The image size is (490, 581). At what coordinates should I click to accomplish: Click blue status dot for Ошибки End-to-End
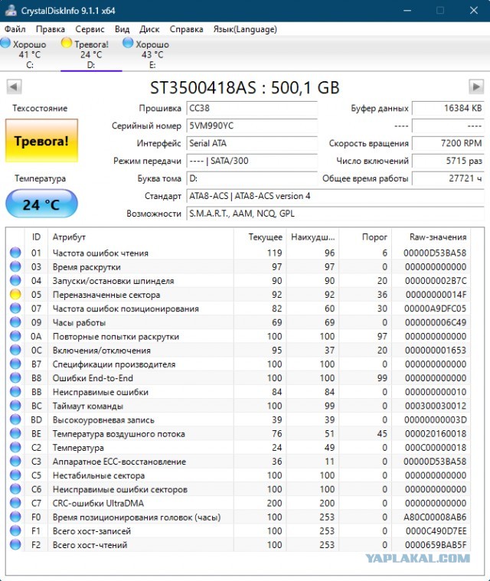coord(15,378)
